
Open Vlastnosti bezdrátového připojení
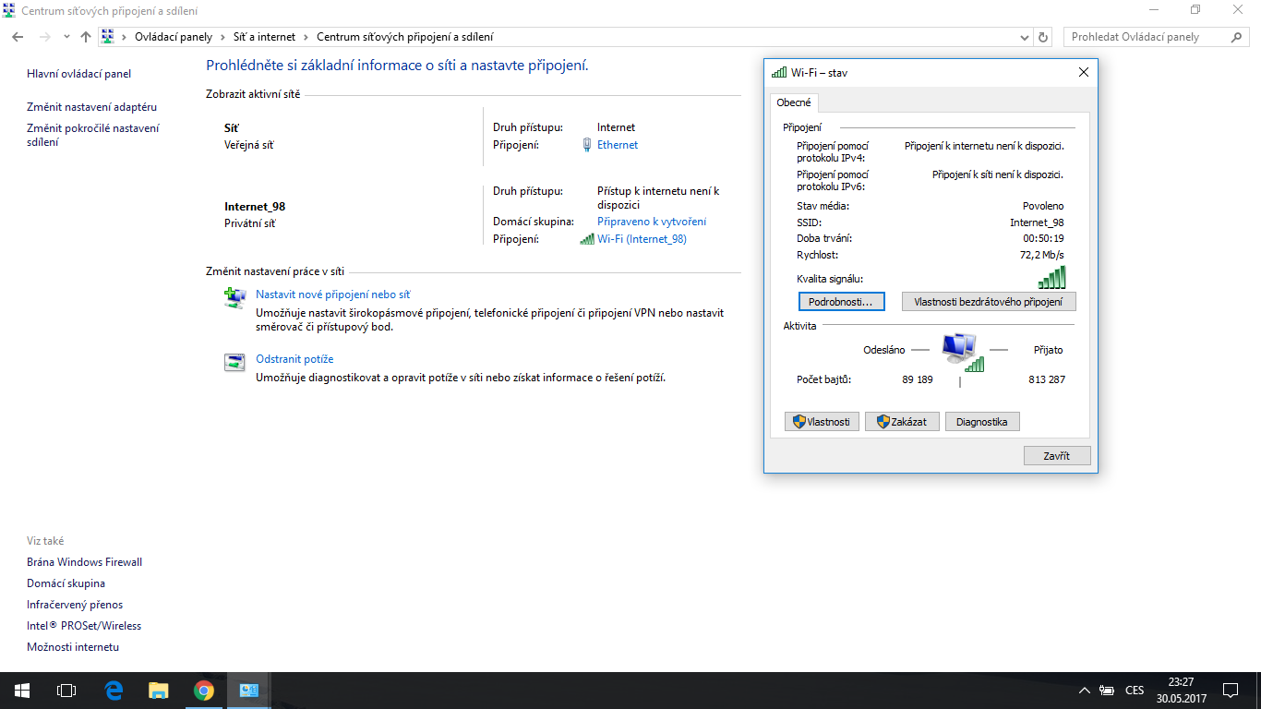pos(989,302)
